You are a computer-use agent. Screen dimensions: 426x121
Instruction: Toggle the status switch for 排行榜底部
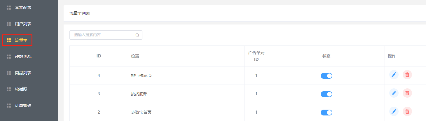click(326, 76)
